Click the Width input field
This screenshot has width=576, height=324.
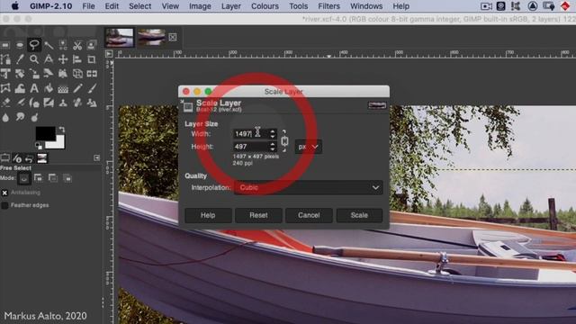point(251,134)
